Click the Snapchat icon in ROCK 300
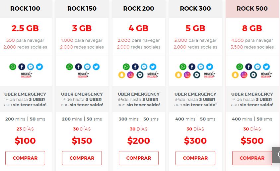 (178, 75)
